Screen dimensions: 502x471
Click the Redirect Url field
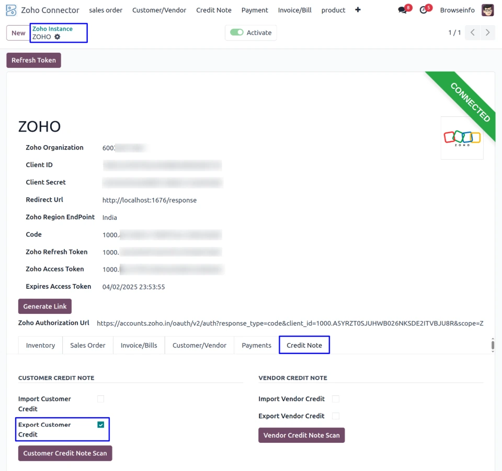click(150, 200)
